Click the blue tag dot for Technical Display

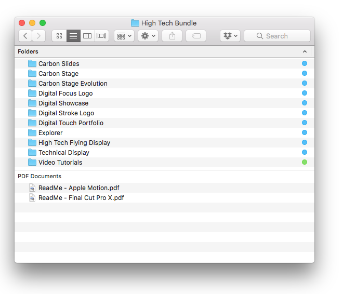point(305,152)
